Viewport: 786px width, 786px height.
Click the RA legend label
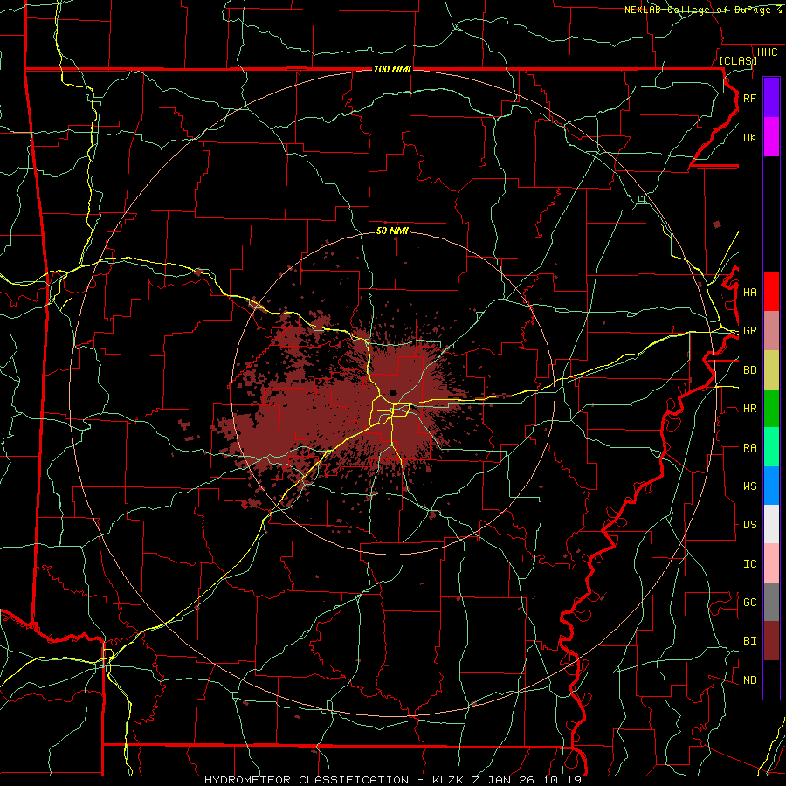tap(749, 448)
